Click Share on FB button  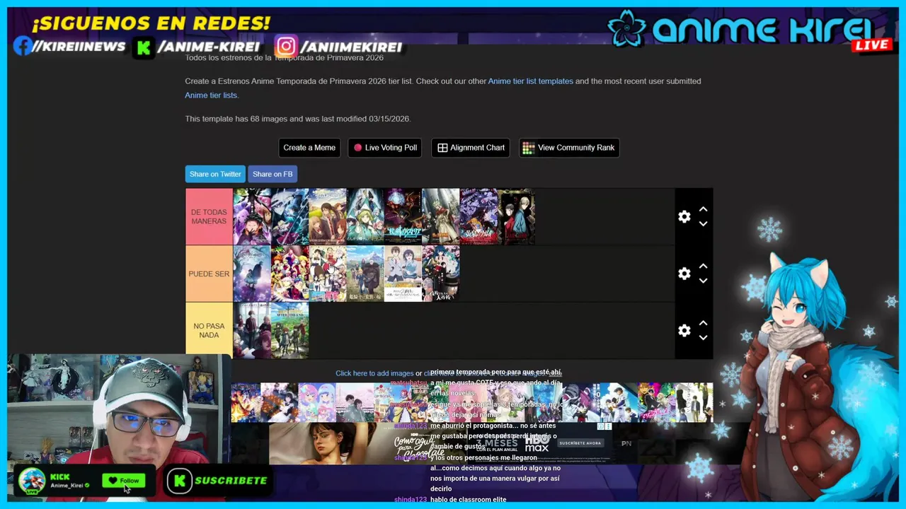tap(273, 174)
